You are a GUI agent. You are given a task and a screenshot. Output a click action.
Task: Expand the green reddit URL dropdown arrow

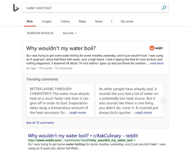(x=135, y=141)
